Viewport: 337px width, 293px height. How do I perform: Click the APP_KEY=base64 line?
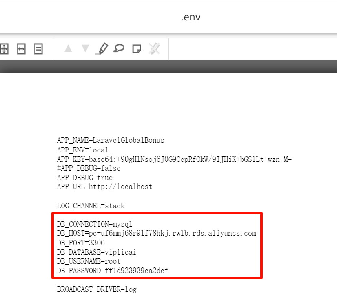[x=174, y=159]
